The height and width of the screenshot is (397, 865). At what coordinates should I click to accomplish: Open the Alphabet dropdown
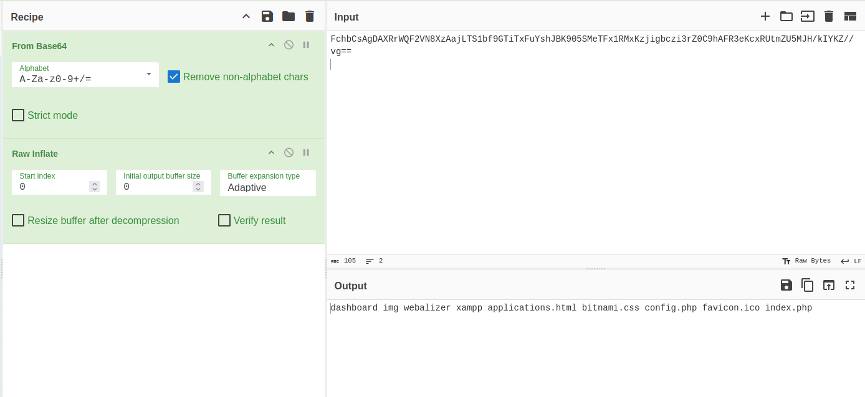(x=85, y=75)
